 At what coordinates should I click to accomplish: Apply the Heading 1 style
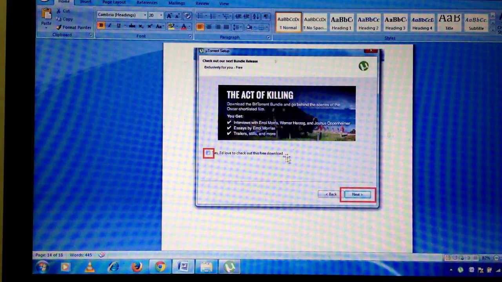click(x=342, y=23)
